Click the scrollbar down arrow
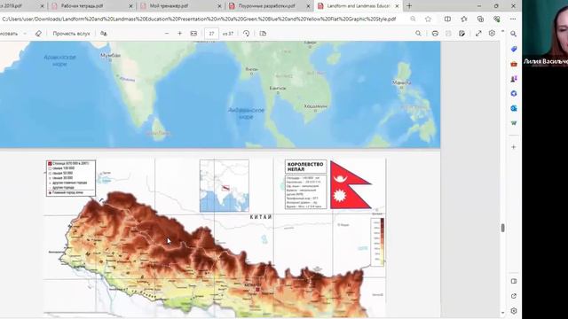 (502, 313)
